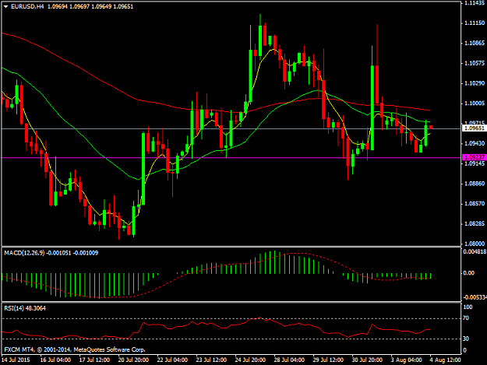Select the latest red candle on 4 Aug

coord(430,127)
